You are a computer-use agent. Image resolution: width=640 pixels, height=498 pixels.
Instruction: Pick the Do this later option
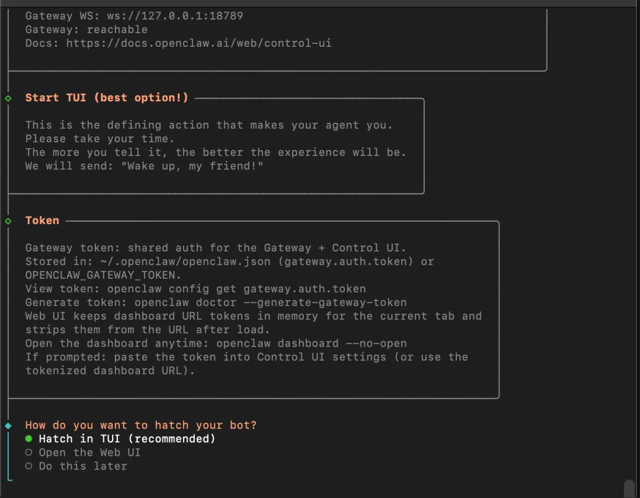(83, 466)
